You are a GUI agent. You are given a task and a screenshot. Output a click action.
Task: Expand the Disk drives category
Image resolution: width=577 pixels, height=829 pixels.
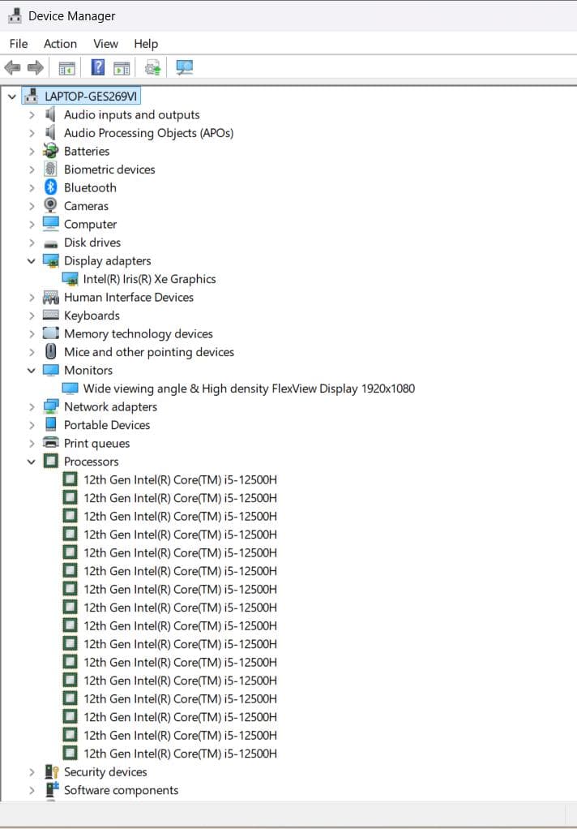(x=32, y=243)
